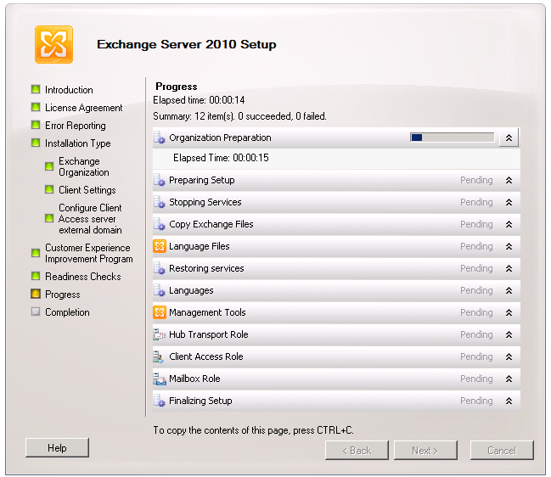Image resolution: width=551 pixels, height=477 pixels.
Task: Select the Completion step label
Action: [67, 312]
